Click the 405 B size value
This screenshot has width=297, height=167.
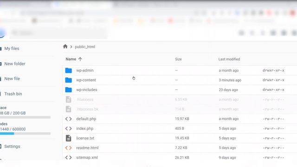pyautogui.click(x=180, y=128)
